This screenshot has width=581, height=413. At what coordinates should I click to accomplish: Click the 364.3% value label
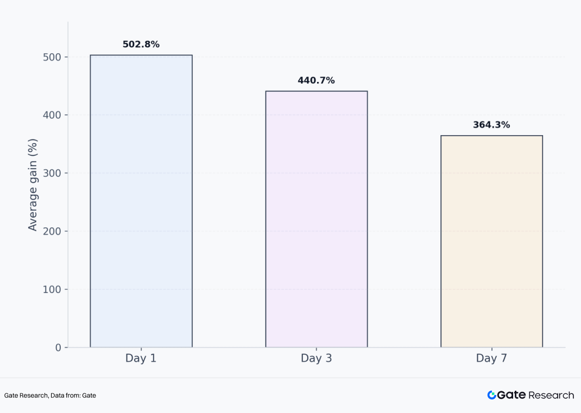(x=491, y=125)
